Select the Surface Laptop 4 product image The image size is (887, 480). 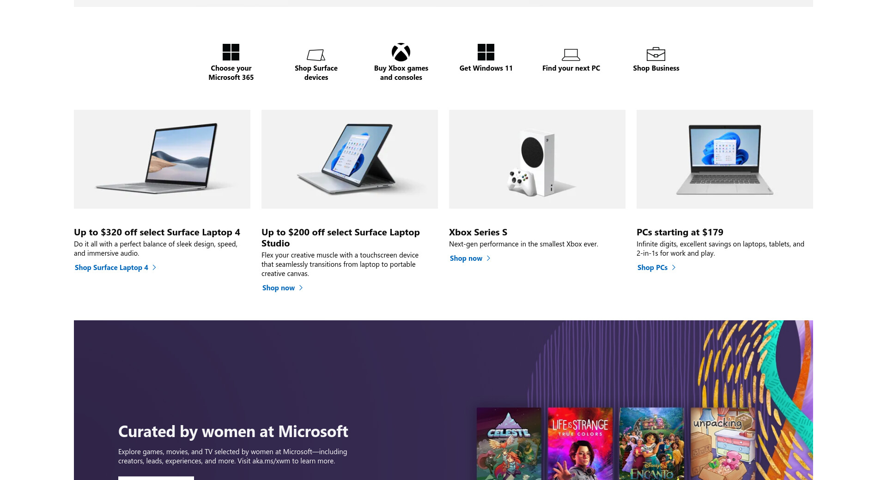[x=162, y=159]
